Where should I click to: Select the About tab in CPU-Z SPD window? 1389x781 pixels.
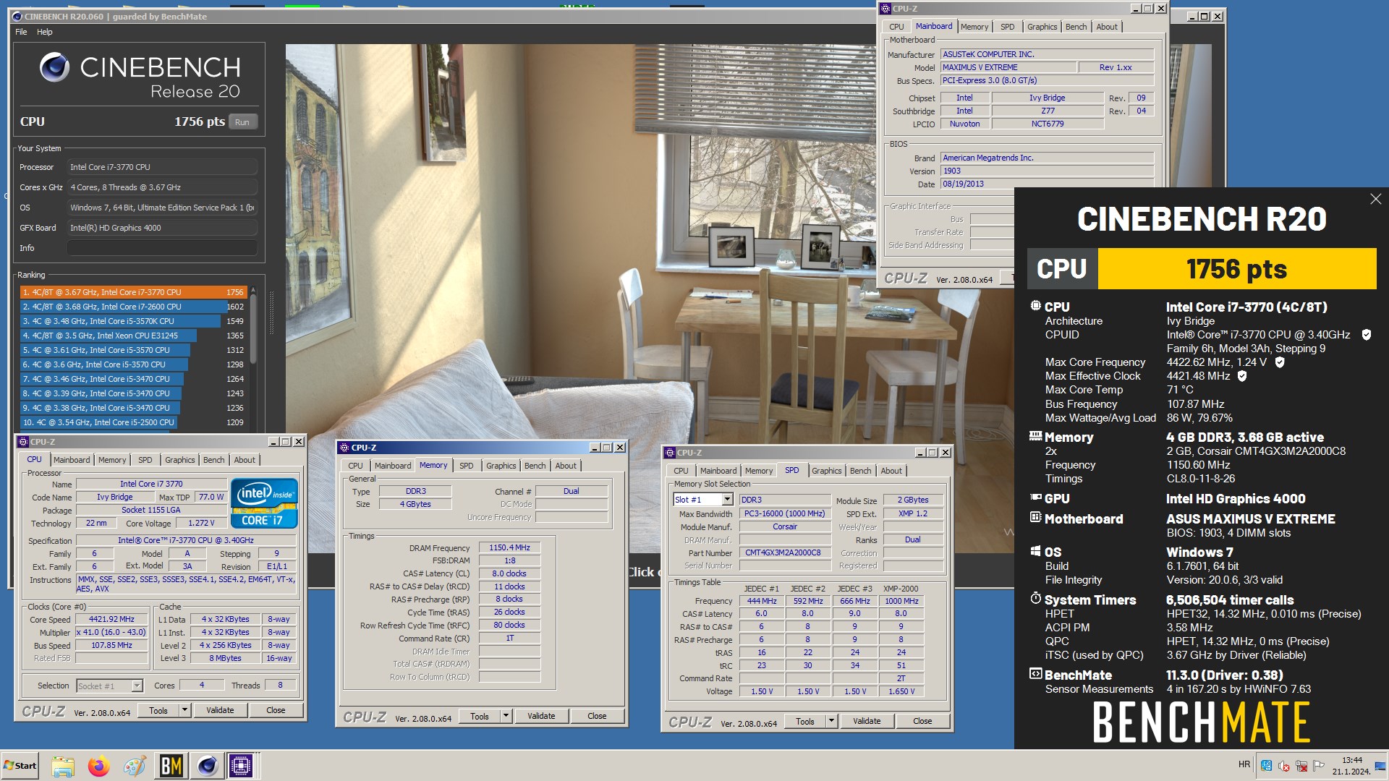coord(891,471)
